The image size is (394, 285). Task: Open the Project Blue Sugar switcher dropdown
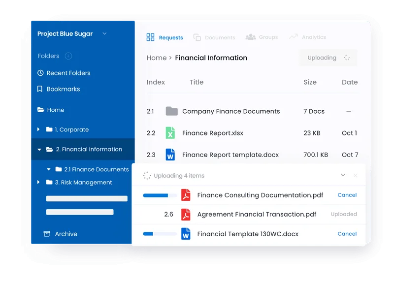[103, 34]
